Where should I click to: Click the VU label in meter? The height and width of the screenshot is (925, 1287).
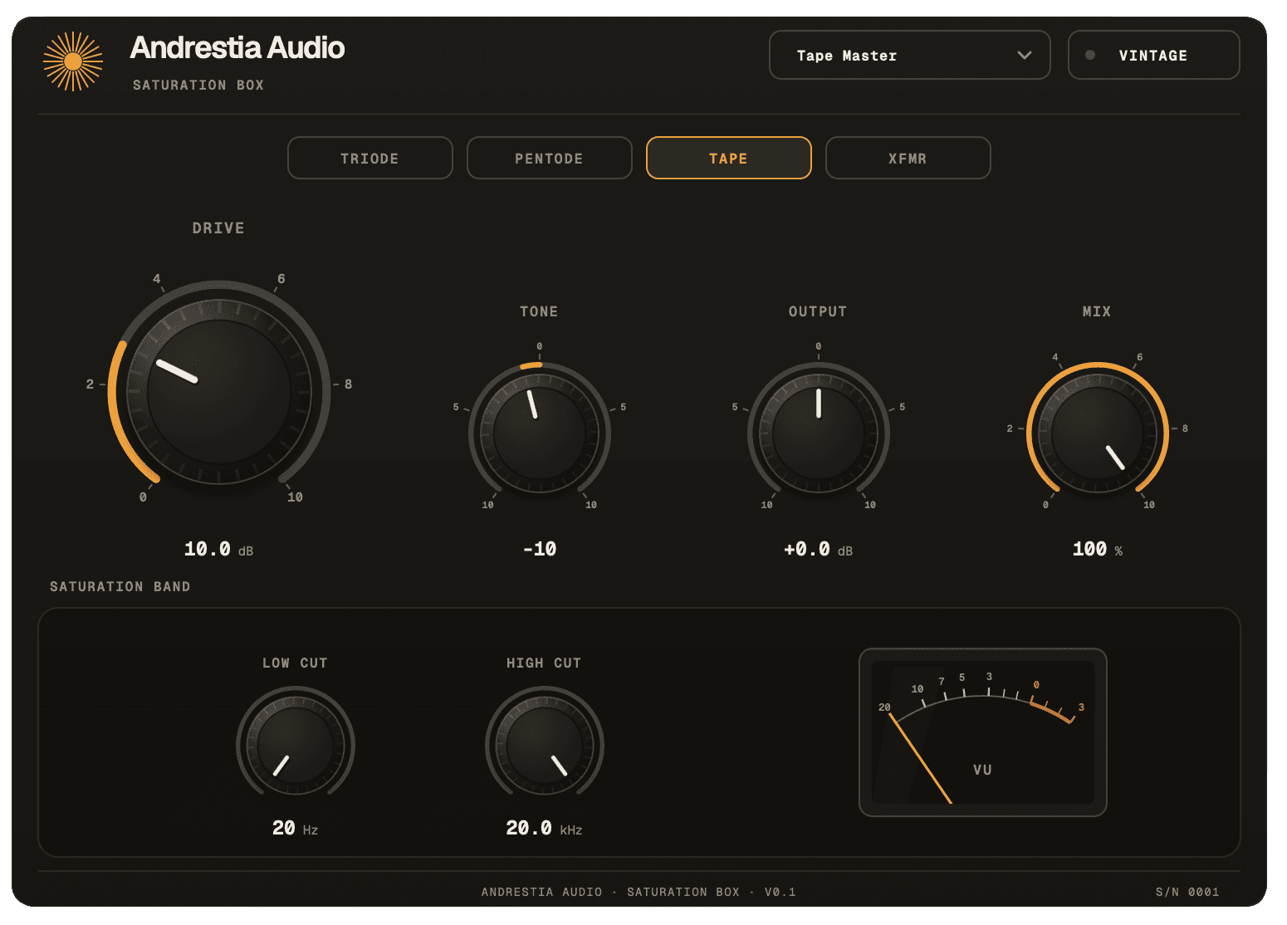coord(982,771)
